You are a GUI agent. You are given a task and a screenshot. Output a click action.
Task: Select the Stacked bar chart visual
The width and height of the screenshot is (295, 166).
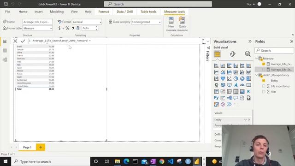pyautogui.click(x=216, y=65)
